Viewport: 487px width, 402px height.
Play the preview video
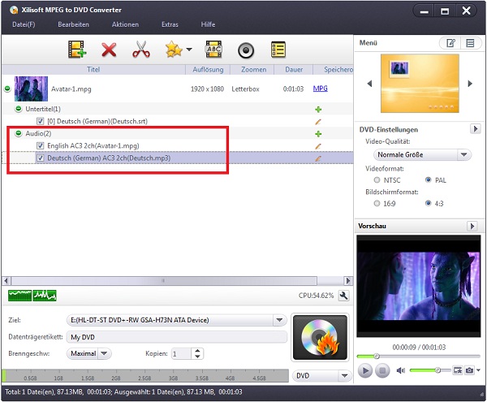click(x=365, y=370)
